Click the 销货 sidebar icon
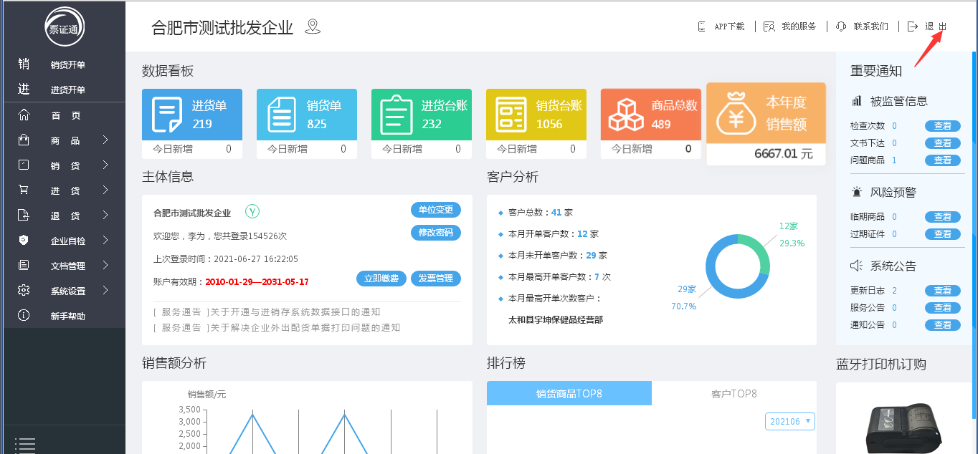 click(x=24, y=165)
